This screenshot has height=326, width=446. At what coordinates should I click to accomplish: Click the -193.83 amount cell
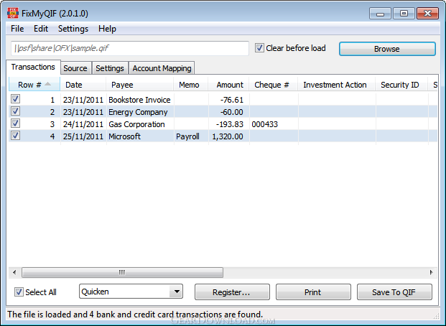point(228,124)
